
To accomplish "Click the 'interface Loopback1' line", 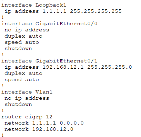I will pos(34,5).
